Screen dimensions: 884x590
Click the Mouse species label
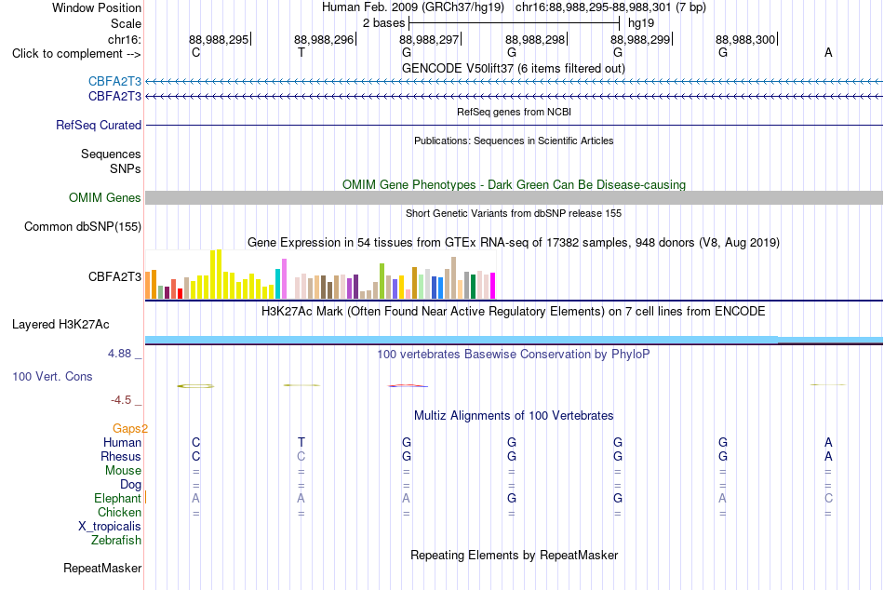(x=123, y=471)
